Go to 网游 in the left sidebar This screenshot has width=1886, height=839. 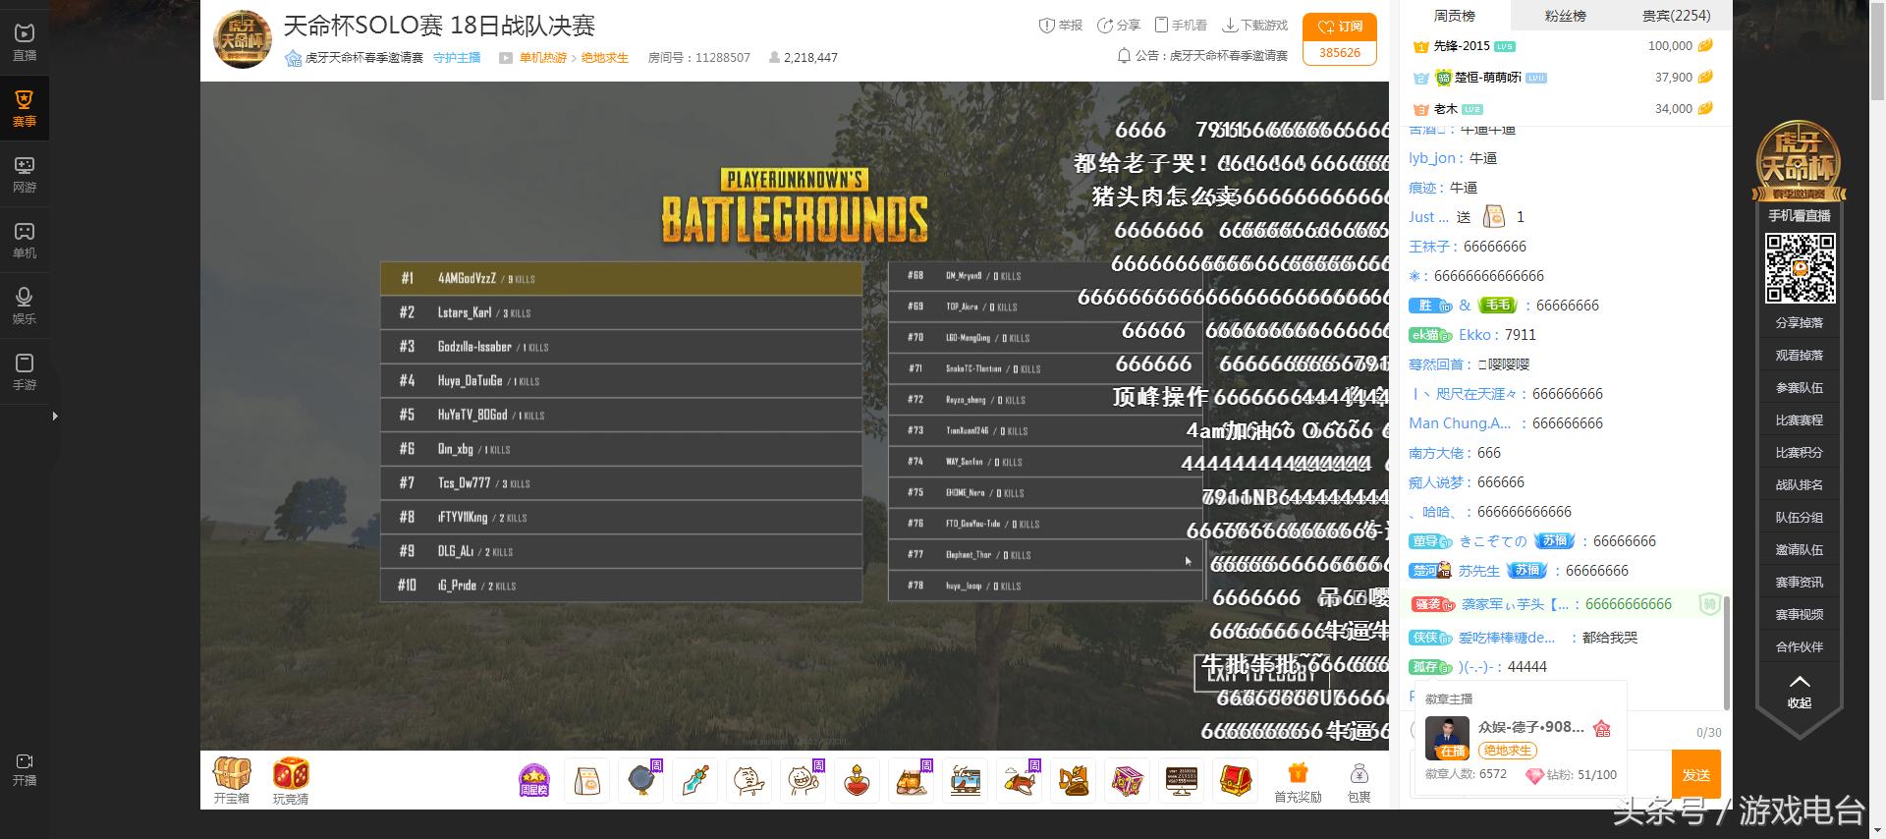click(x=25, y=174)
